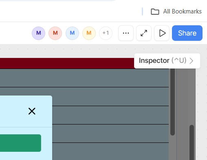Click the green button in the dialog
Image resolution: width=207 pixels, height=160 pixels.
[x=20, y=143]
